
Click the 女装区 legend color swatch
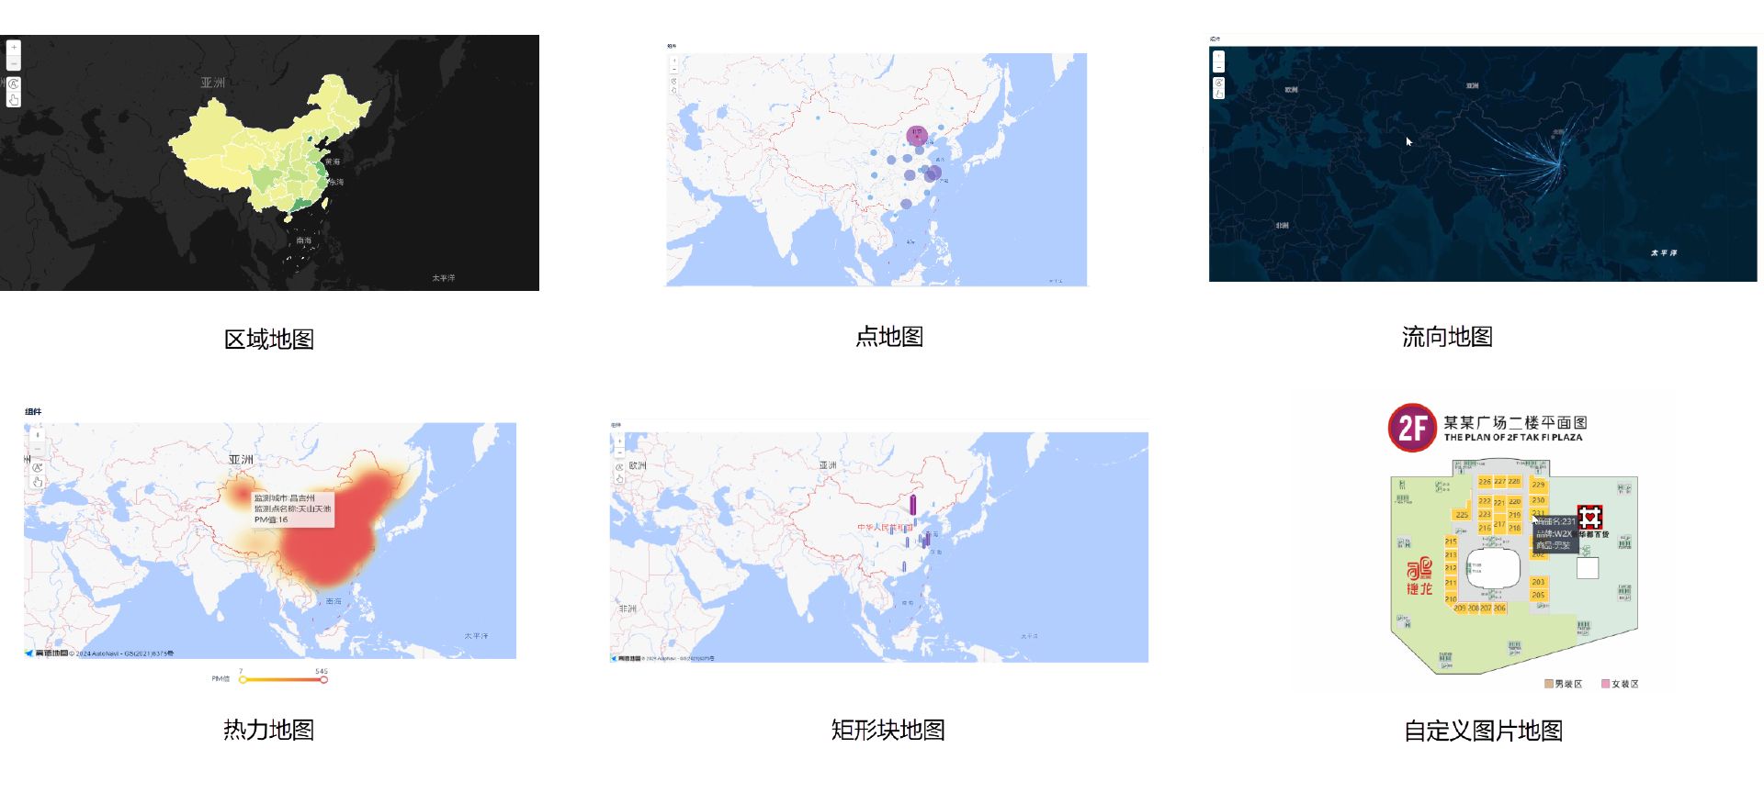[1606, 684]
